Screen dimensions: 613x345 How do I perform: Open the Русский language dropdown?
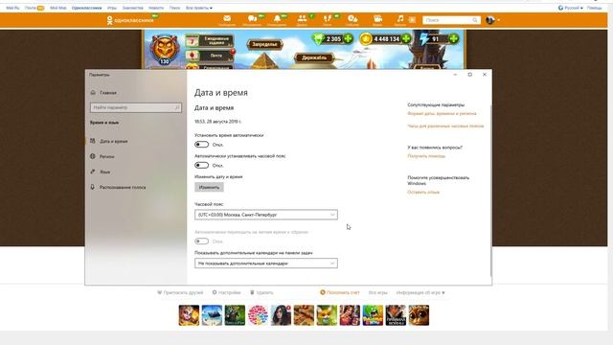[571, 8]
